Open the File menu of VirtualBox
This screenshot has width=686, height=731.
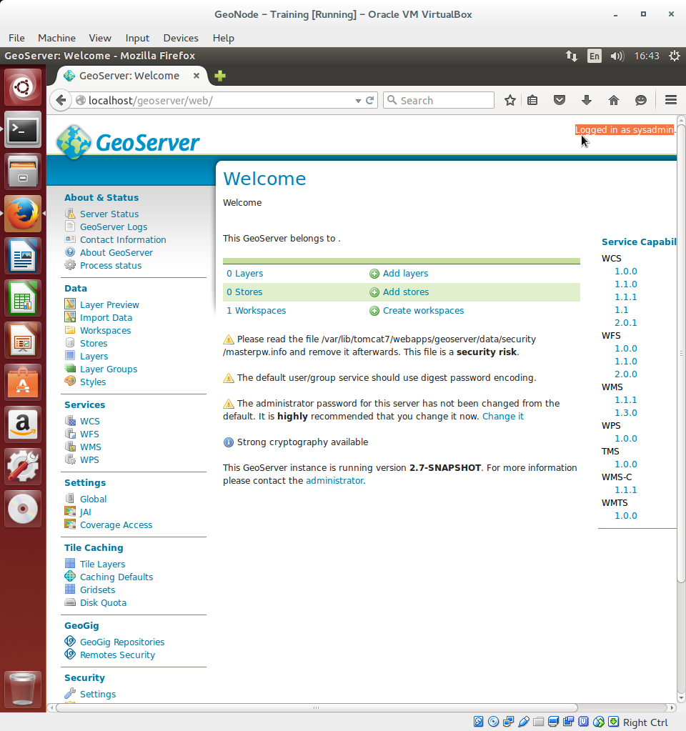(x=16, y=38)
